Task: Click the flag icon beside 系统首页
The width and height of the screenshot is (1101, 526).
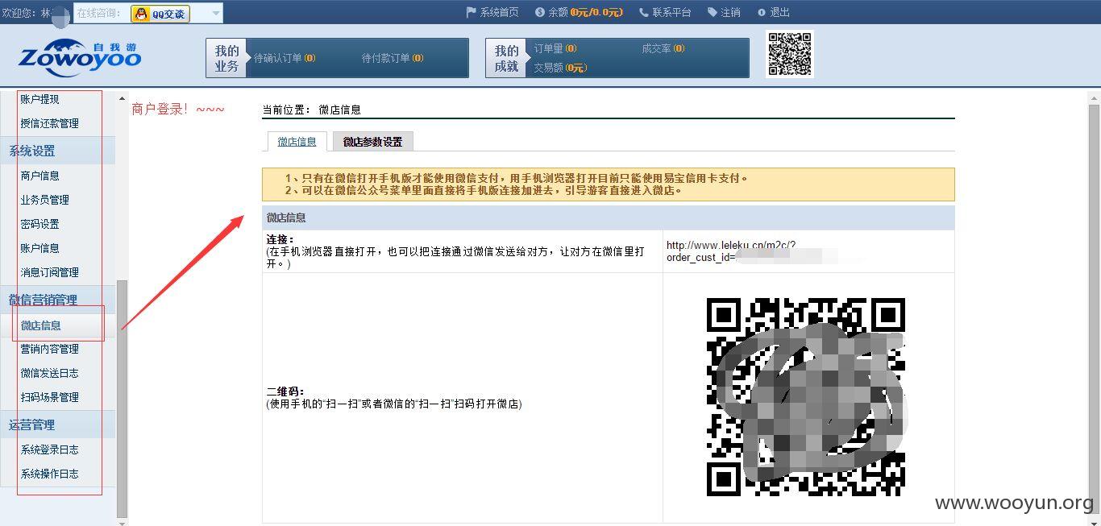Action: [x=472, y=13]
